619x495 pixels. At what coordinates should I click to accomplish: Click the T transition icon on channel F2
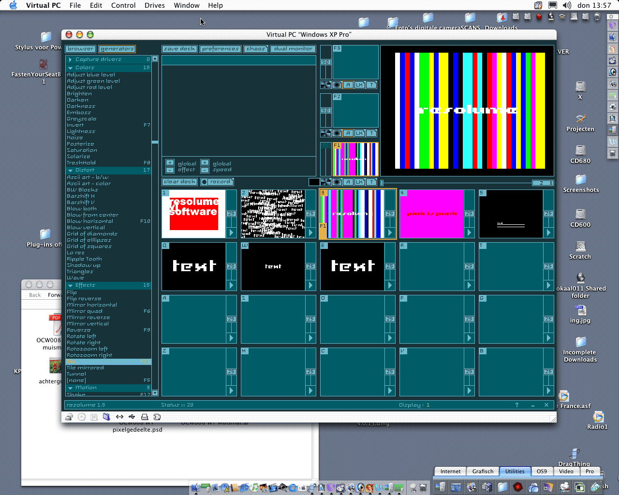[x=371, y=133]
